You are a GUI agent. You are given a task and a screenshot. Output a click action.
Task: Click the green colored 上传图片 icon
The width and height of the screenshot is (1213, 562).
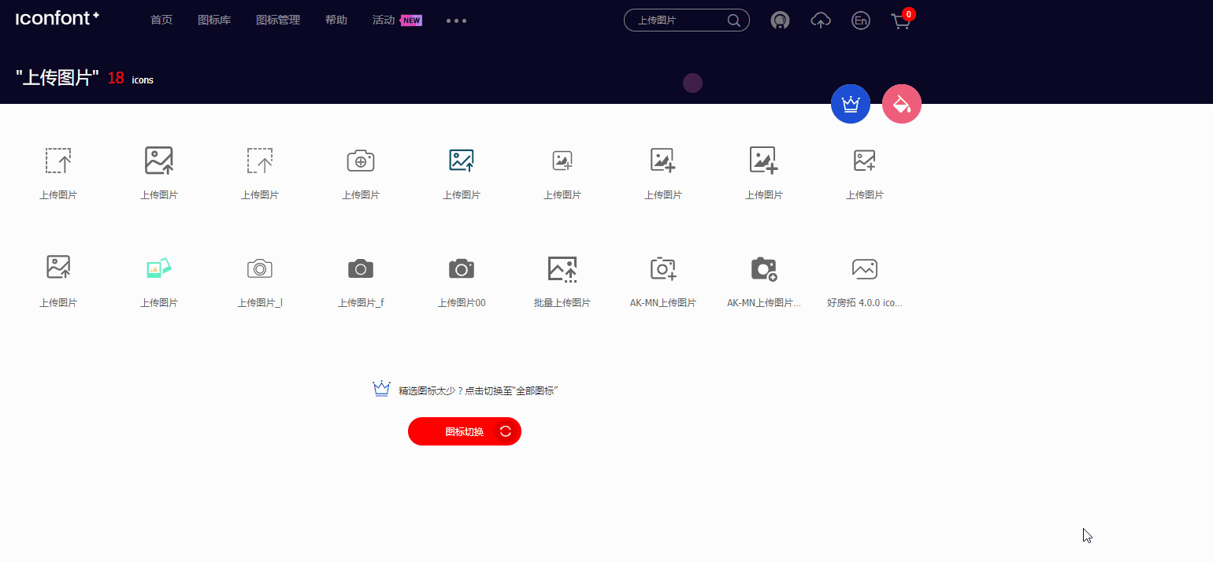tap(159, 267)
